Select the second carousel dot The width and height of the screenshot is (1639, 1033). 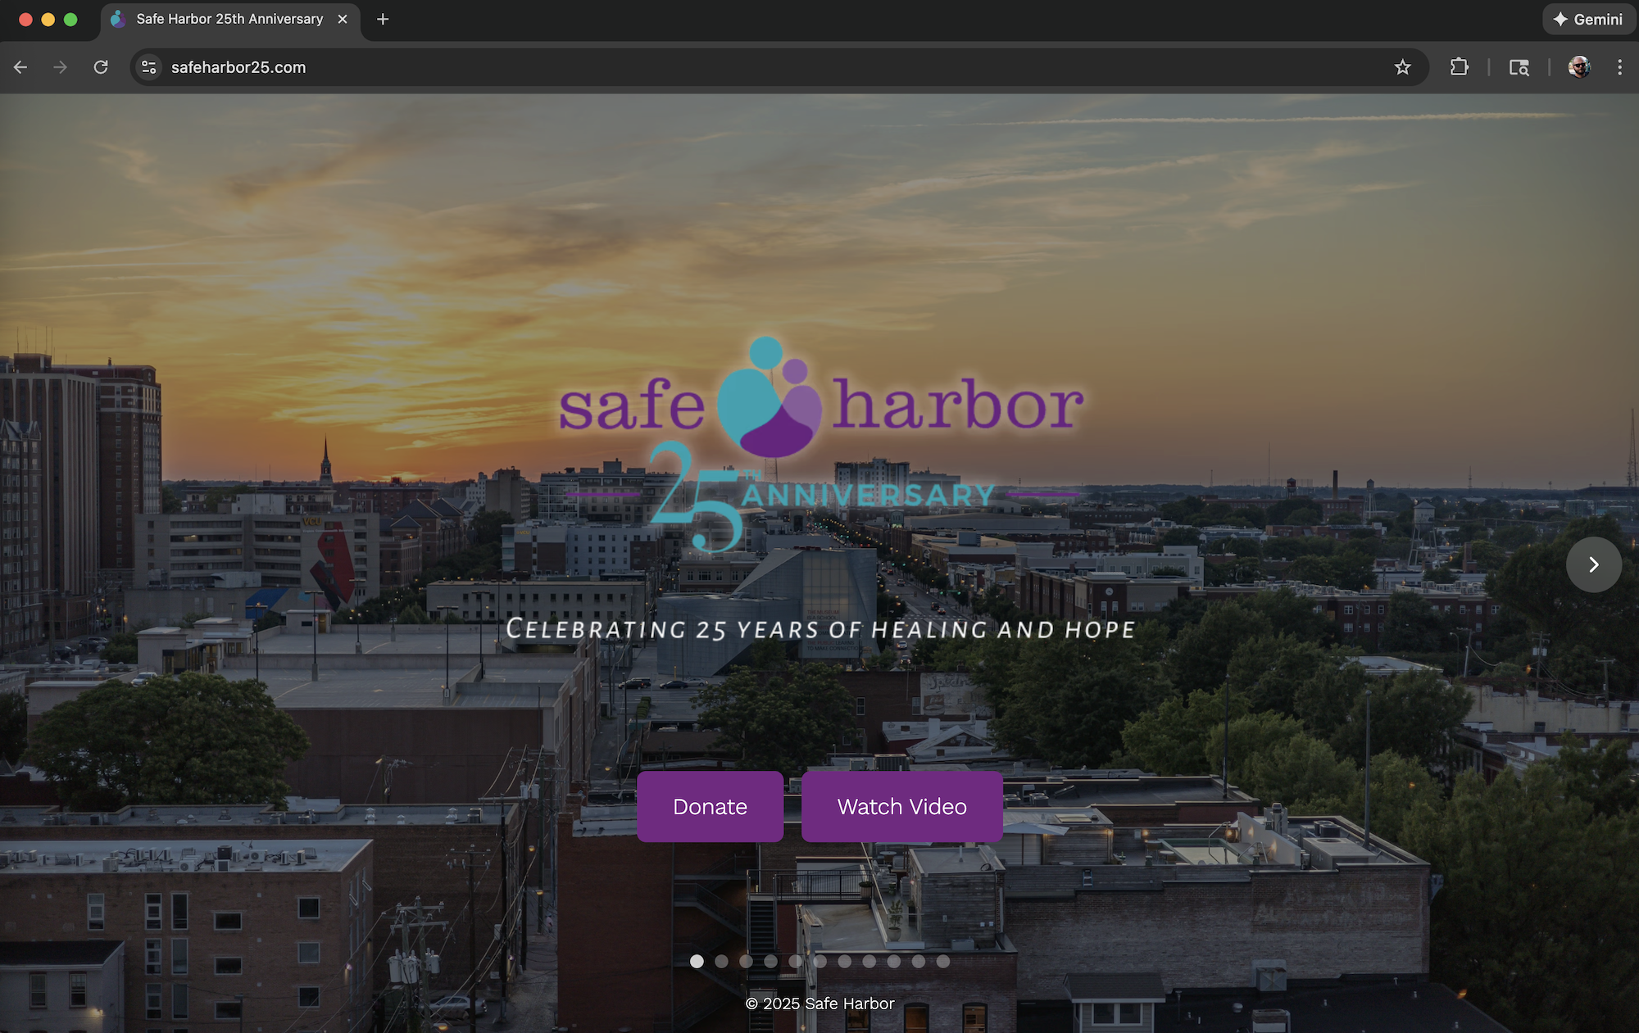point(721,961)
